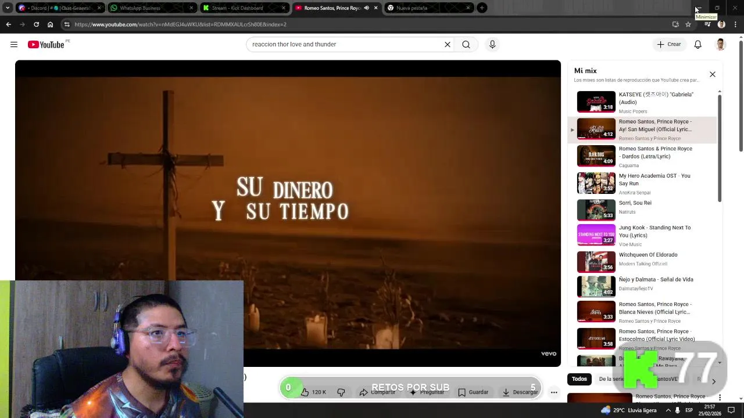Go to YouTube home via logo
Viewport: 744px width, 418px height.
point(46,45)
